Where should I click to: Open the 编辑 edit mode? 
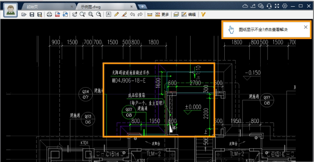[x=189, y=15]
